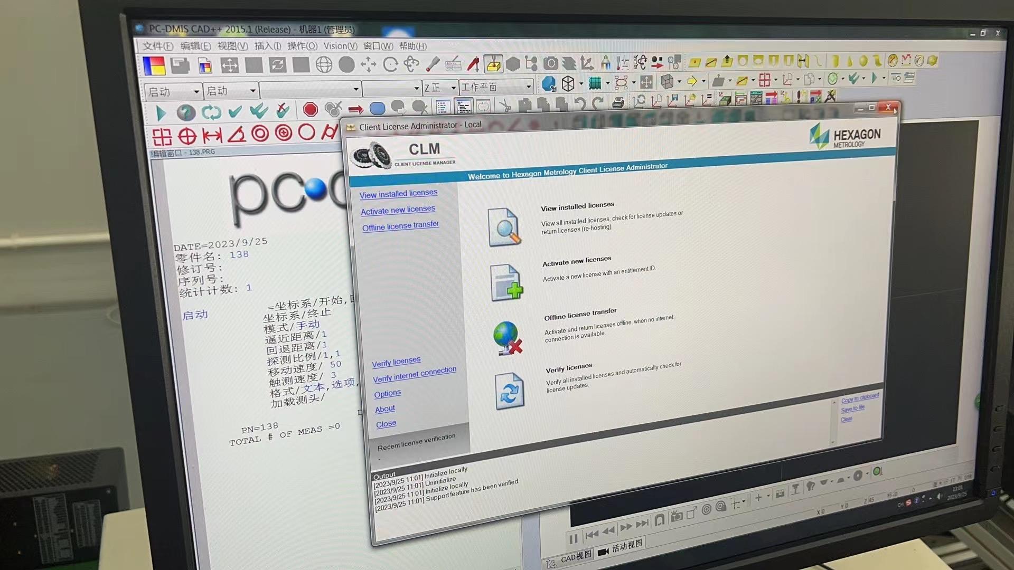The height and width of the screenshot is (570, 1014).
Task: Click Verify licenses link in sidebar
Action: click(396, 362)
